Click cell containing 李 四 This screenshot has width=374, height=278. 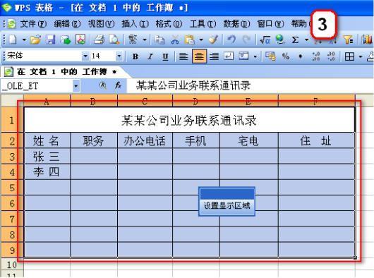[47, 171]
